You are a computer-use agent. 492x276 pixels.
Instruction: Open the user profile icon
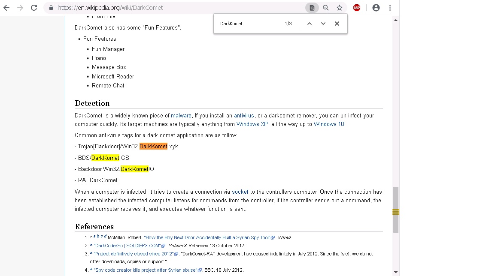[376, 8]
